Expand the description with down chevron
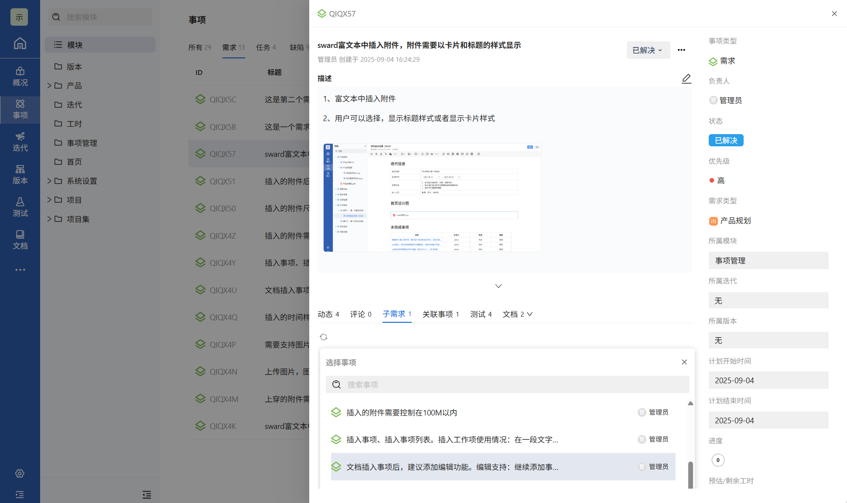 click(x=498, y=286)
